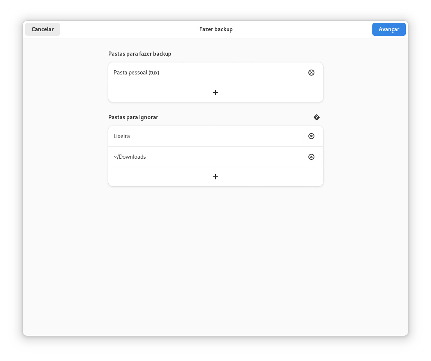Image resolution: width=431 pixels, height=361 pixels.
Task: Click the Pasta pessoal (tux) text label
Action: click(x=137, y=73)
